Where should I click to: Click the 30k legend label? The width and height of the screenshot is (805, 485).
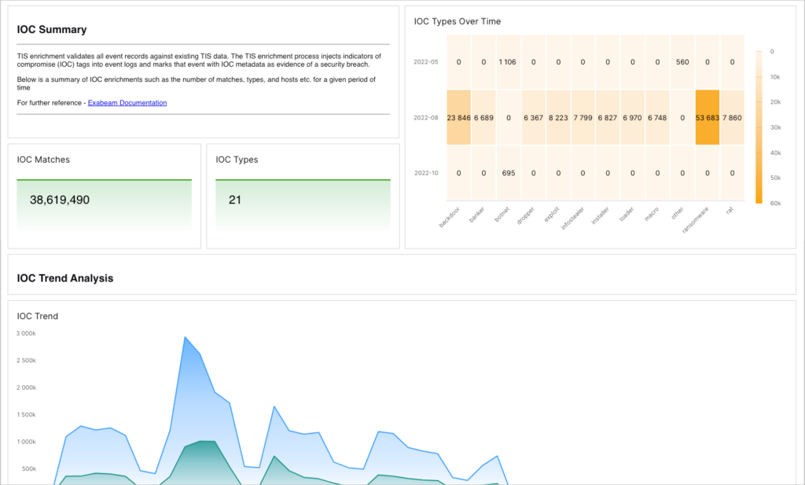point(775,127)
